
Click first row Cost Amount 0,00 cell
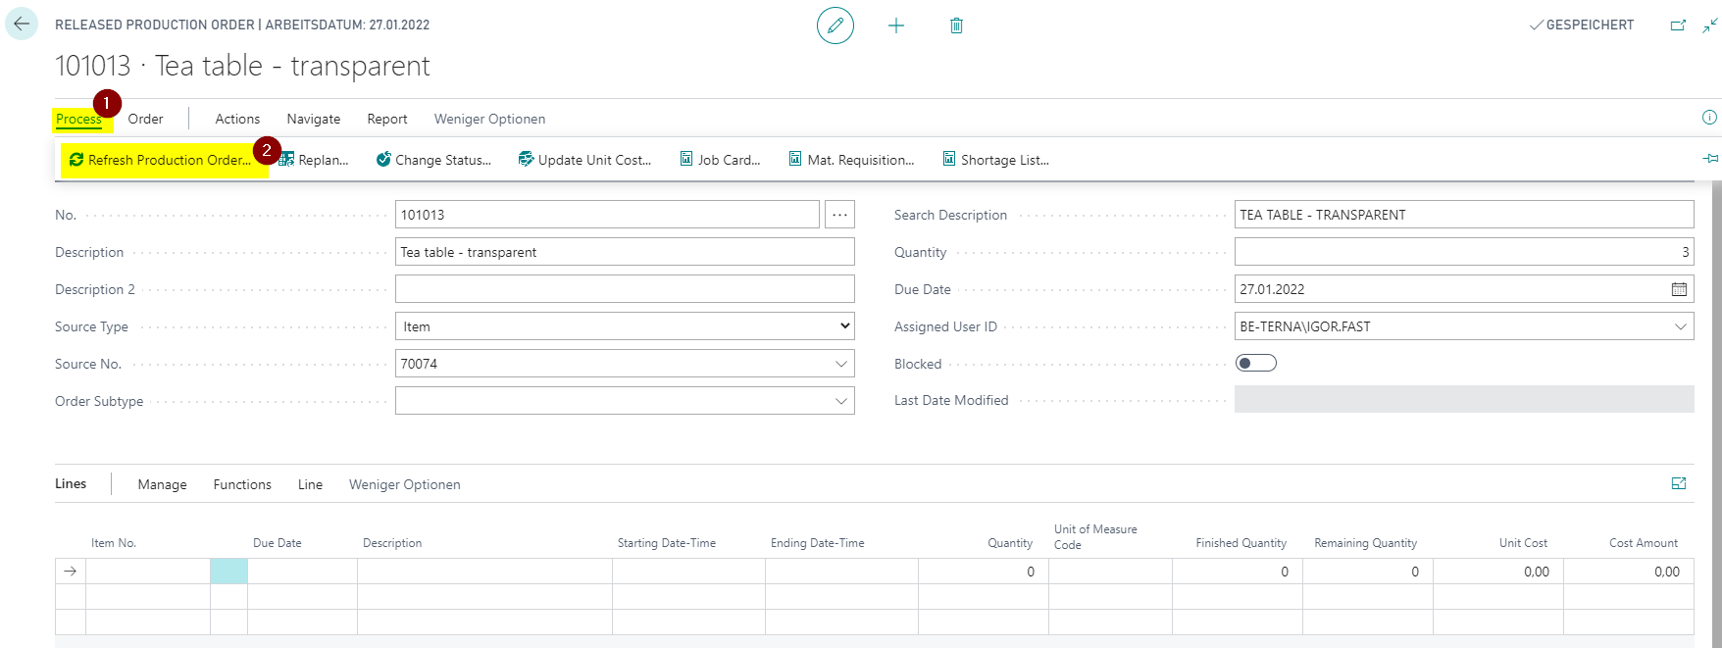coord(1629,572)
